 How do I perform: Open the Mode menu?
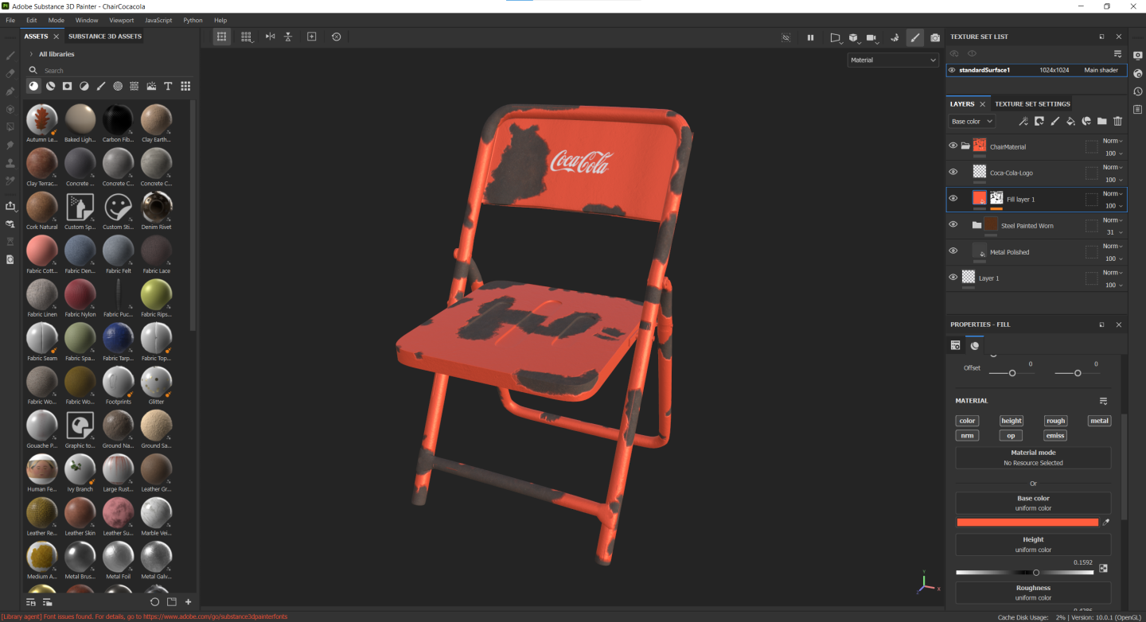[56, 20]
